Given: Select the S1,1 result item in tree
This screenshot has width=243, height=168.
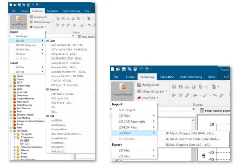Looking at the screenshot, I should tap(26, 140).
